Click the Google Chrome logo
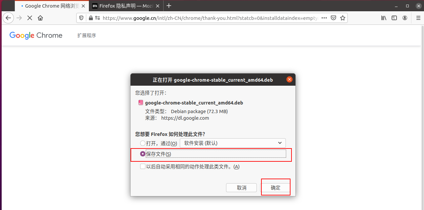 tap(36, 35)
